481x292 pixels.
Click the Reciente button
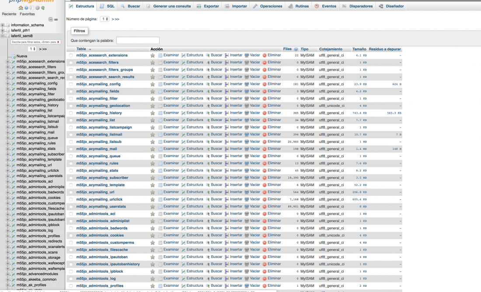click(9, 14)
